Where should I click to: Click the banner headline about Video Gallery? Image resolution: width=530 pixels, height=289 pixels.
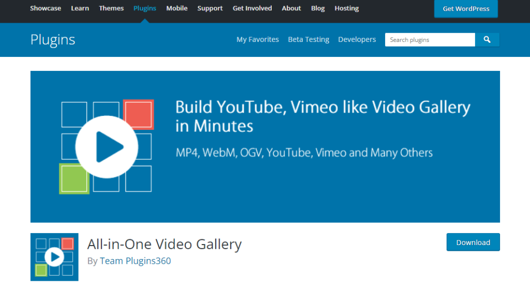pyautogui.click(x=323, y=116)
